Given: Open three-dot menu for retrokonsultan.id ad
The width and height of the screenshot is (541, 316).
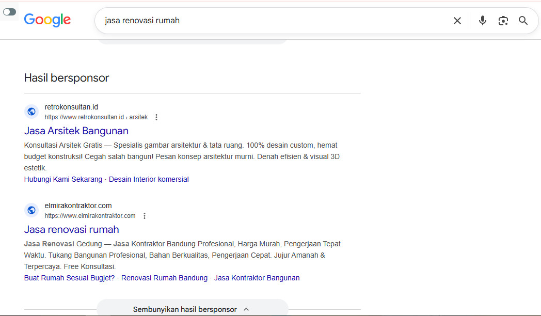Looking at the screenshot, I should 156,117.
